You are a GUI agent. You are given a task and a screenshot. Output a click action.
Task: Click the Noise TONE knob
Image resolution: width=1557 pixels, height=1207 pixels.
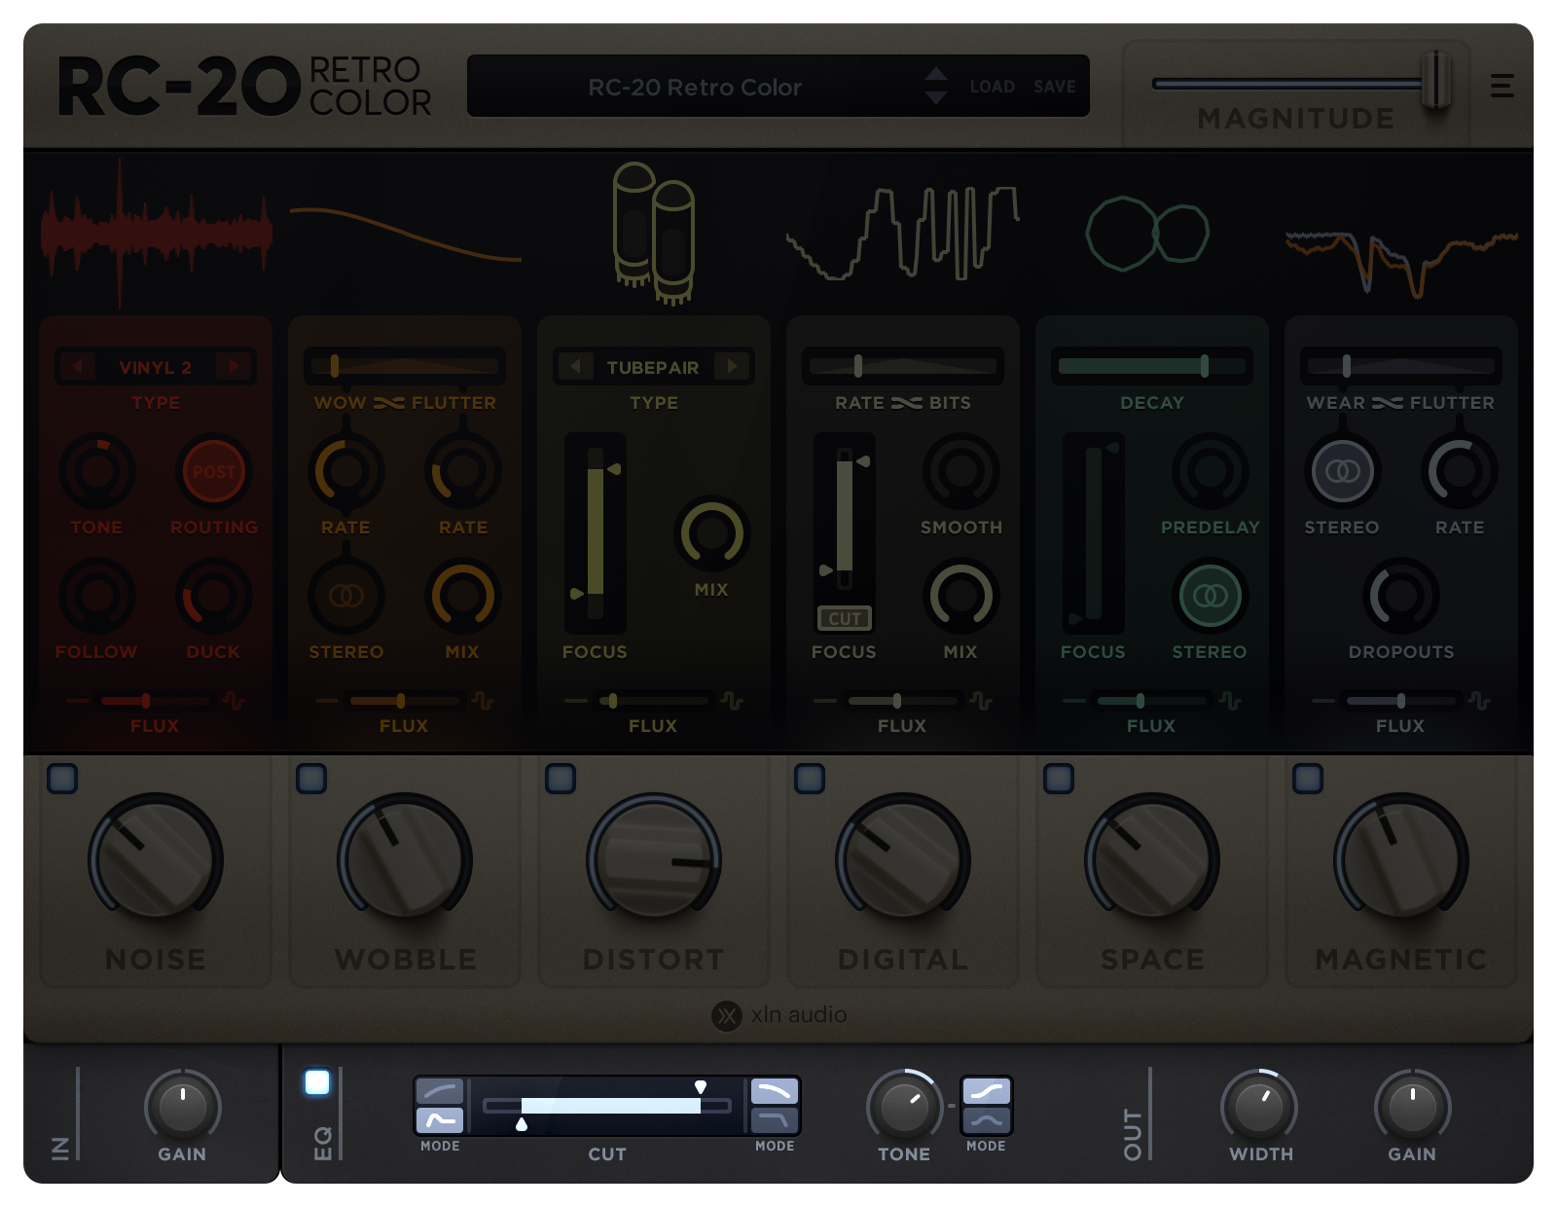(x=97, y=471)
